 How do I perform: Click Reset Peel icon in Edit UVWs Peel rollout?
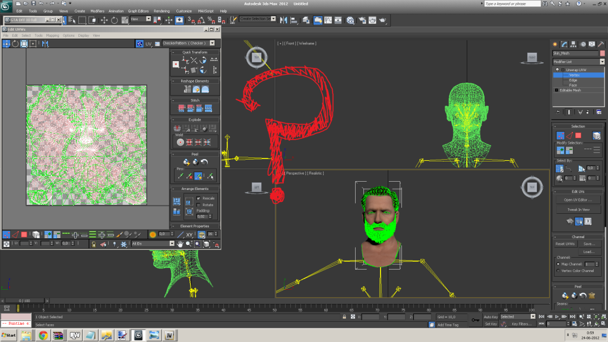point(204,162)
